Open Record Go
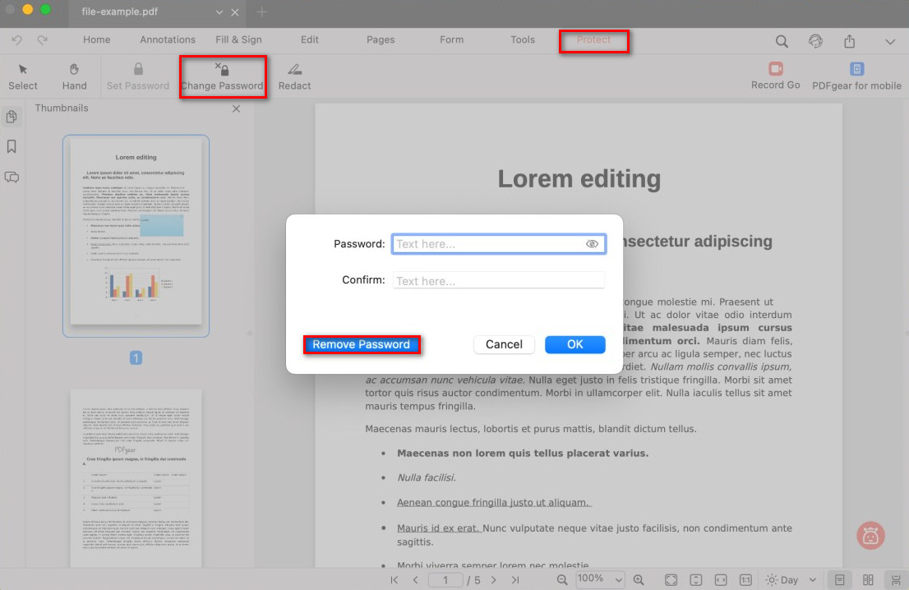Image resolution: width=909 pixels, height=590 pixels. pyautogui.click(x=775, y=76)
